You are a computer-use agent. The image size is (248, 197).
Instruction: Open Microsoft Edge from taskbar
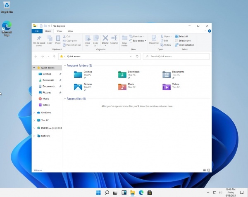[141, 192]
